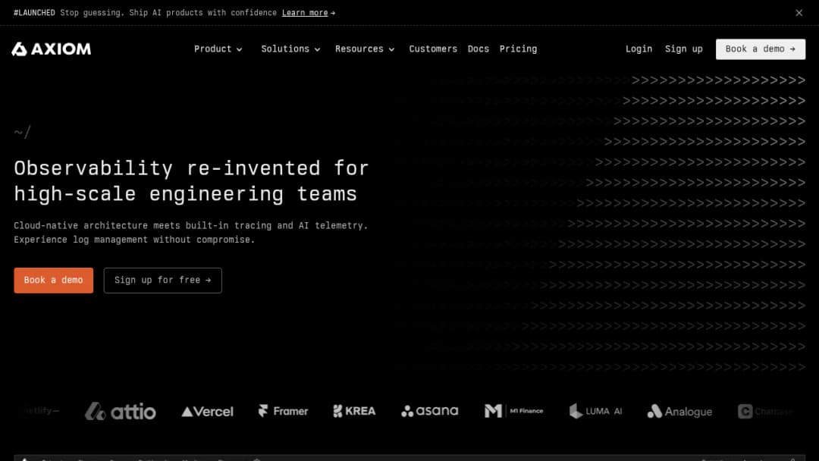Click the KREA customer logo

pos(354,412)
